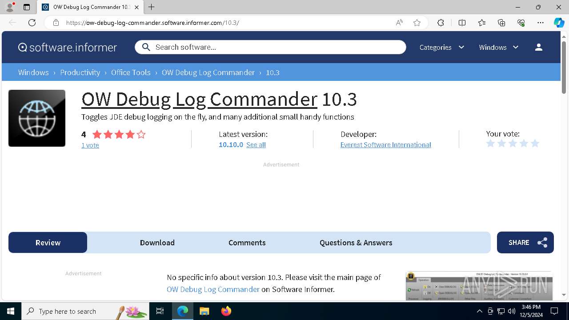Click the Share icon button

point(525,242)
